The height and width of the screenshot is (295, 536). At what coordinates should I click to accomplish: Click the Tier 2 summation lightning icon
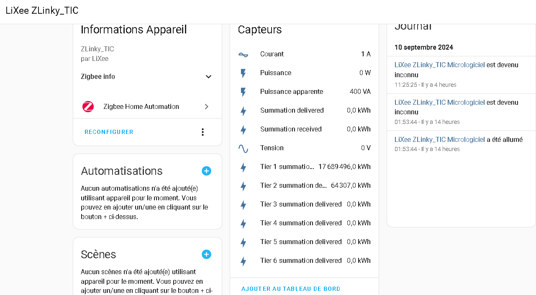(x=243, y=186)
